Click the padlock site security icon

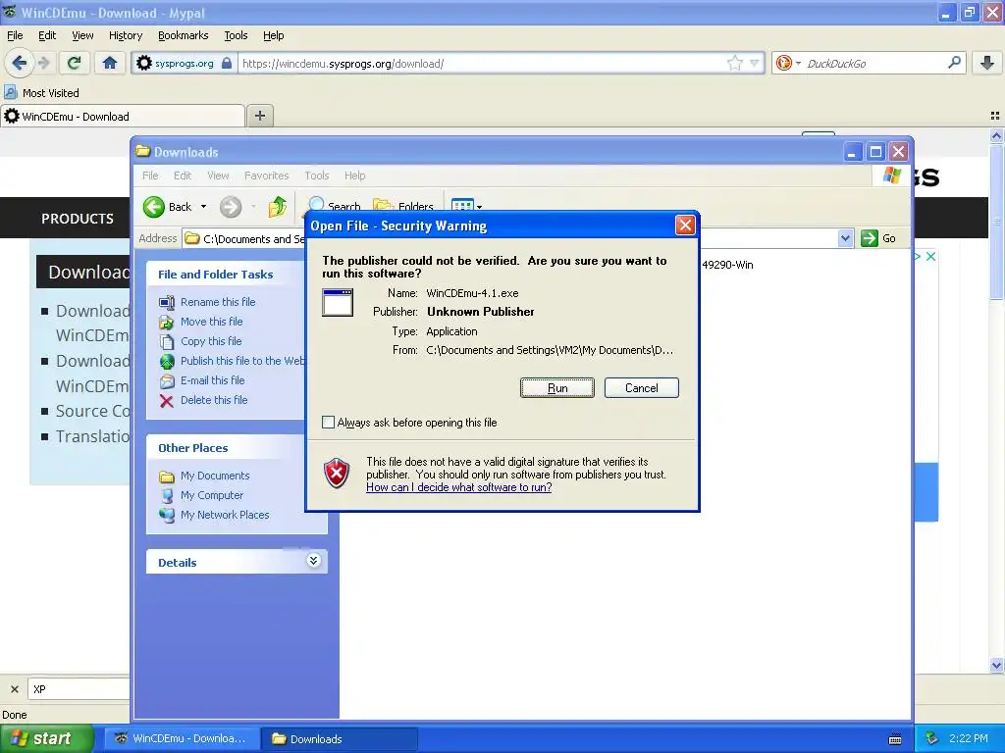coord(227,64)
